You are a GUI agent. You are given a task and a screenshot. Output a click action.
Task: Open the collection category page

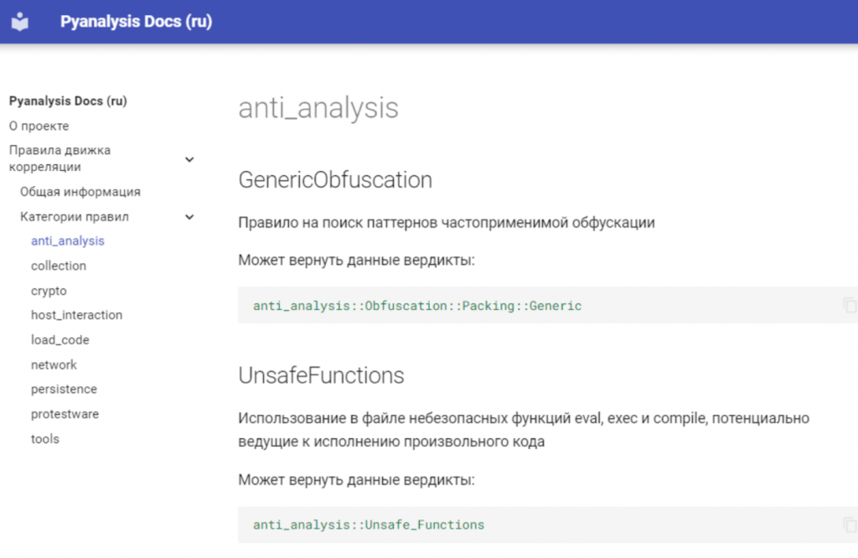pyautogui.click(x=59, y=266)
